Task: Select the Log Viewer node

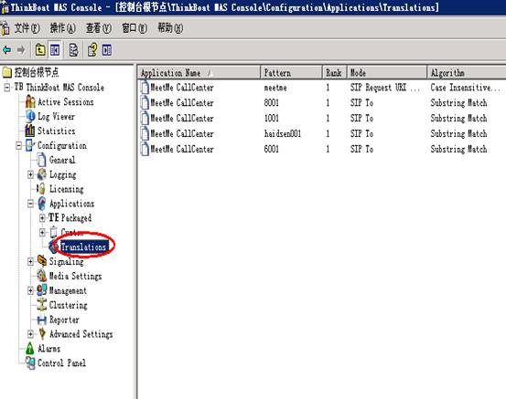Action: (x=56, y=116)
